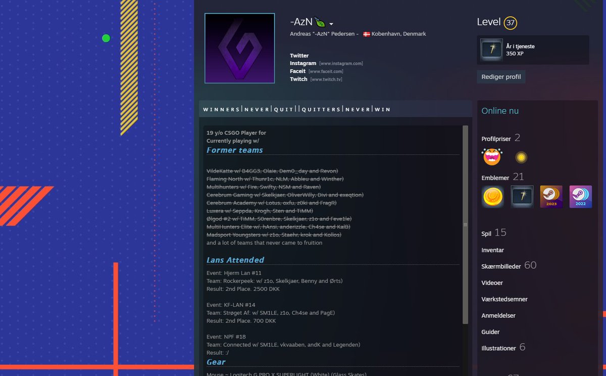The width and height of the screenshot is (606, 376).
Task: Open the persona name dropdown arrow
Action: point(331,24)
